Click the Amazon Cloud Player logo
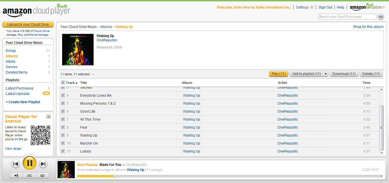Image resolution: width=389 pixels, height=183 pixels. coord(36,11)
